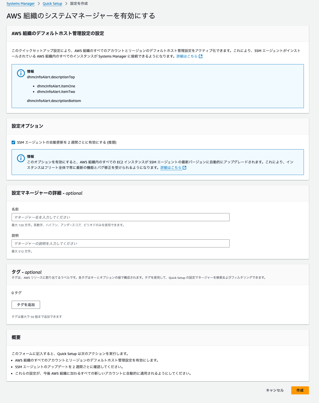This screenshot has height=403, width=319.
Task: Click the SSM エージェントの自動更新 checkbox label
Action: [67, 142]
